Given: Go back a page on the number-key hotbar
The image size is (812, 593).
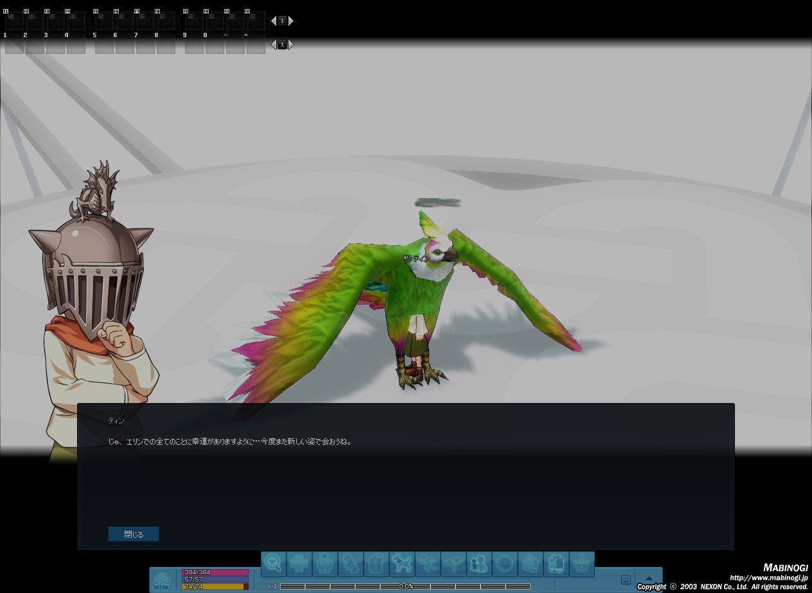Looking at the screenshot, I should [274, 44].
